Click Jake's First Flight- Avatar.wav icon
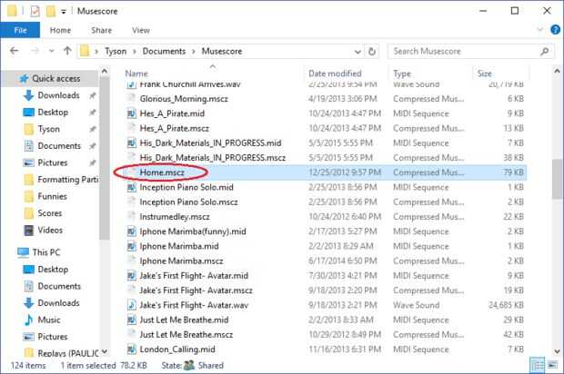The image size is (564, 374). 132,305
